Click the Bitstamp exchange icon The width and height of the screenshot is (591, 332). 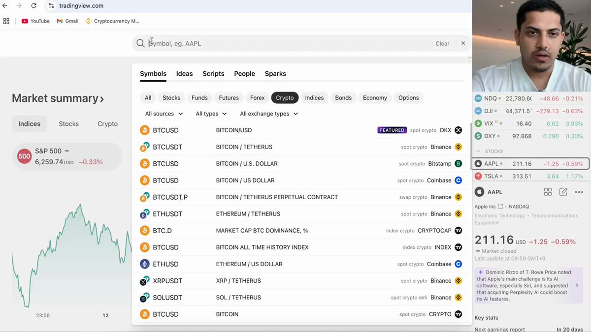click(458, 164)
